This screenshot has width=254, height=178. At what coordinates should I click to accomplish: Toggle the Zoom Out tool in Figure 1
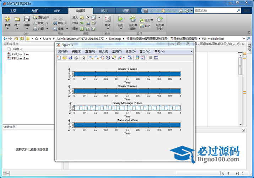(x=97, y=58)
